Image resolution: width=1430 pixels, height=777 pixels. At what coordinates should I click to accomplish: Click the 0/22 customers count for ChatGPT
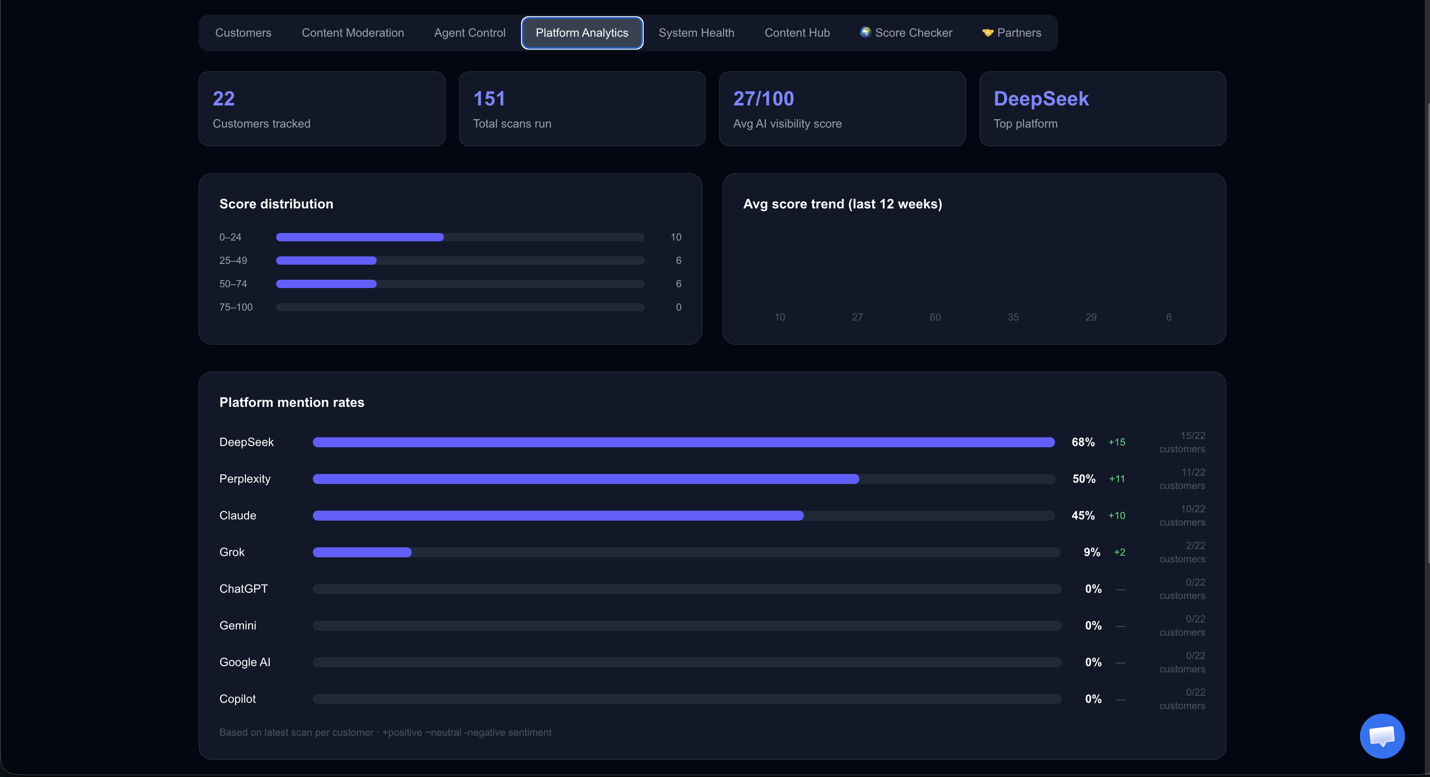point(1182,589)
